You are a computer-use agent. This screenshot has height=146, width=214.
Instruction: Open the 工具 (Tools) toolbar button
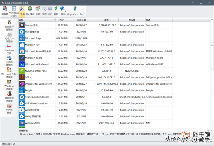[x=22, y=11]
